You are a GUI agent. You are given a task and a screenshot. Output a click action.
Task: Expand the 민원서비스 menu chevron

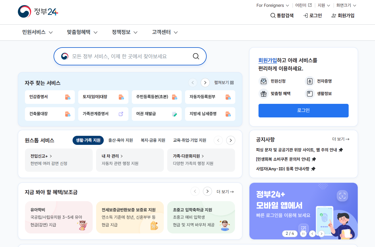pos(51,32)
